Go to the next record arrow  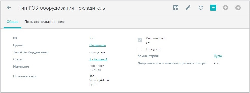click(238, 8)
